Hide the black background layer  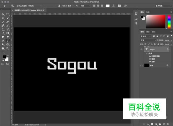[x=141, y=65]
